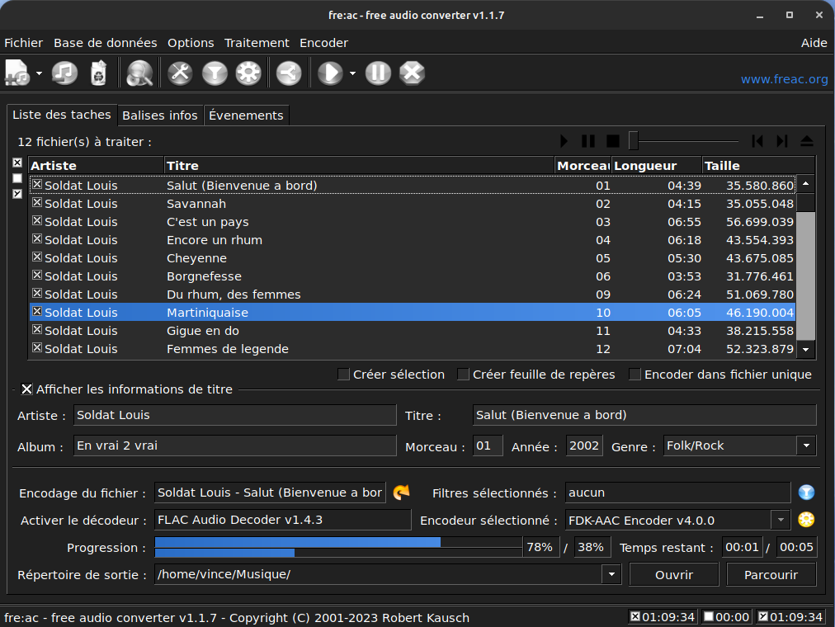Click the start encoding play icon
Screen dimensions: 835x627
tap(330, 73)
